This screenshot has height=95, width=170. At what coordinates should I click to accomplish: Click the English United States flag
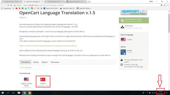(x=26, y=79)
